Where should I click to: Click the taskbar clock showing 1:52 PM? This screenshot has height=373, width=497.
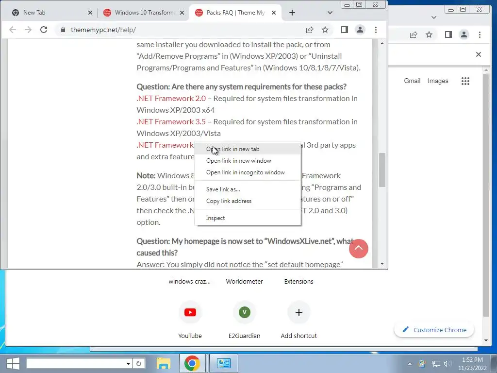(472, 364)
